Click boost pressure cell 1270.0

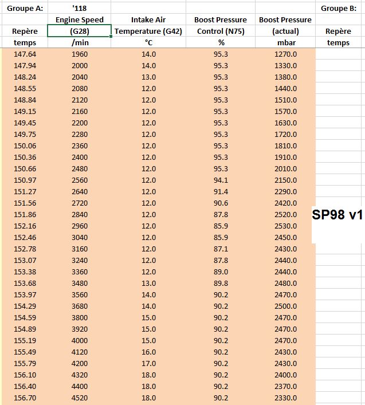[285, 54]
